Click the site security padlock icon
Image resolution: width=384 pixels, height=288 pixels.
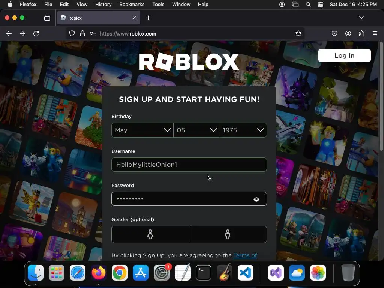coord(82,33)
